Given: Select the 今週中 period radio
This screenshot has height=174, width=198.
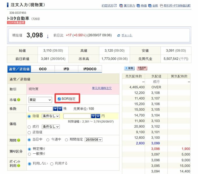Looking at the screenshot, I should (x=48, y=140).
